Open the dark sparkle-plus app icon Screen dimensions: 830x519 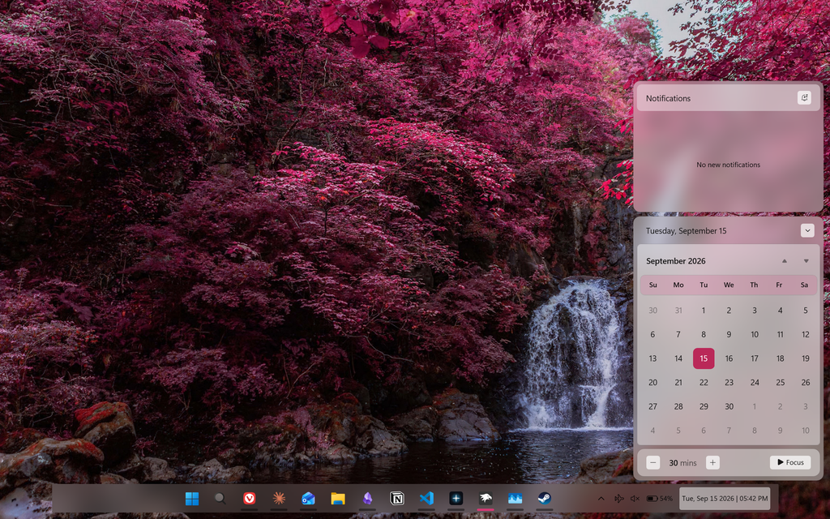click(456, 499)
